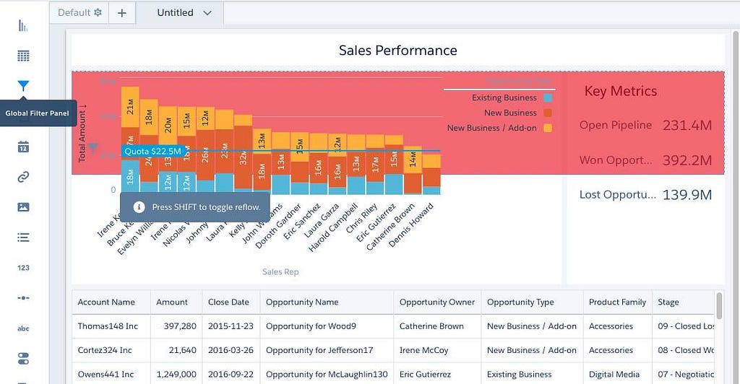Select the number widget 123 icon
This screenshot has width=740, height=384.
click(x=23, y=268)
